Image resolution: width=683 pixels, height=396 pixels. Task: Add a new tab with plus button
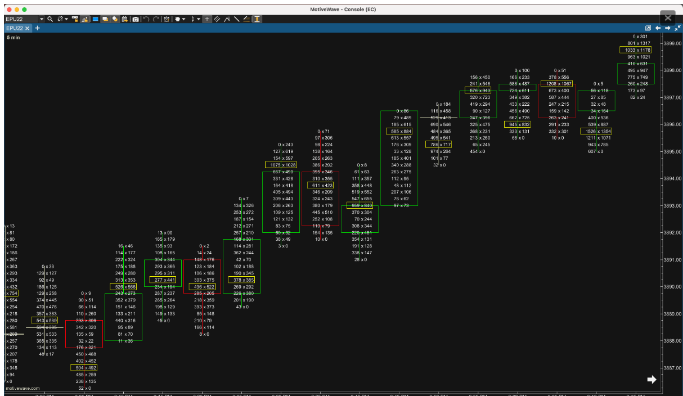[38, 28]
